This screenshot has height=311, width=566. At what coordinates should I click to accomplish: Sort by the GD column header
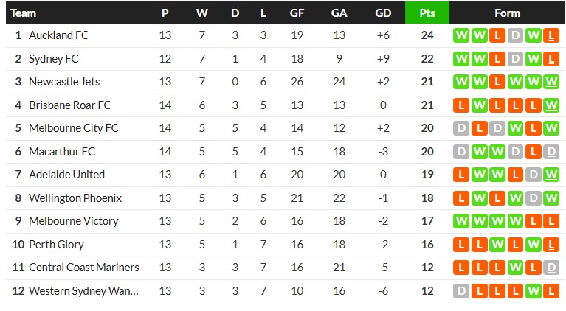pyautogui.click(x=383, y=13)
